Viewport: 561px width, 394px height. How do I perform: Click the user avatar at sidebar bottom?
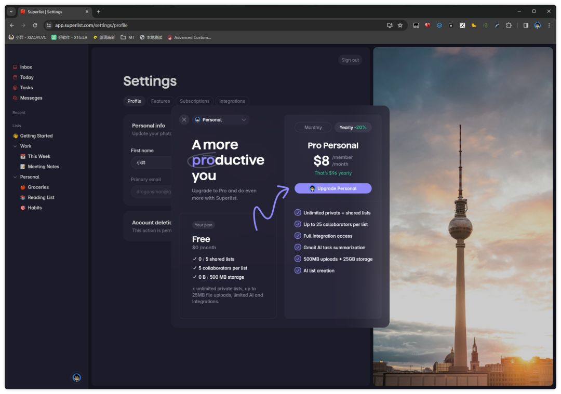76,377
